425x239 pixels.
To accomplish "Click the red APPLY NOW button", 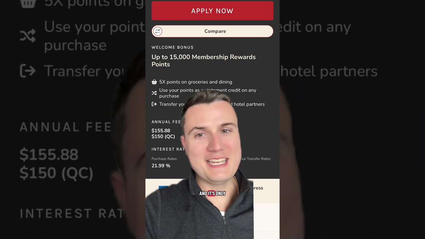I will point(212,11).
